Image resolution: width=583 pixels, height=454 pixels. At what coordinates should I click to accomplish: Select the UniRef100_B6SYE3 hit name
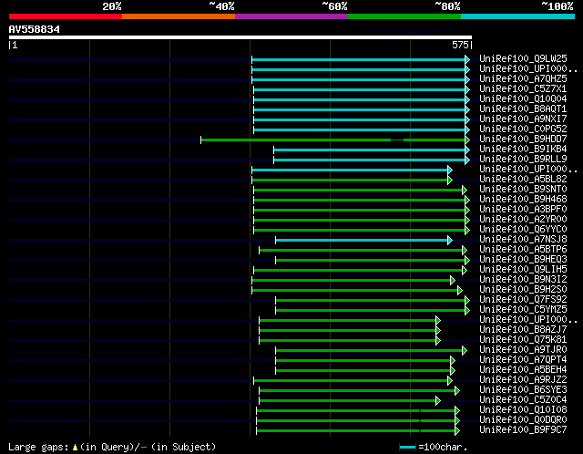tap(523, 390)
